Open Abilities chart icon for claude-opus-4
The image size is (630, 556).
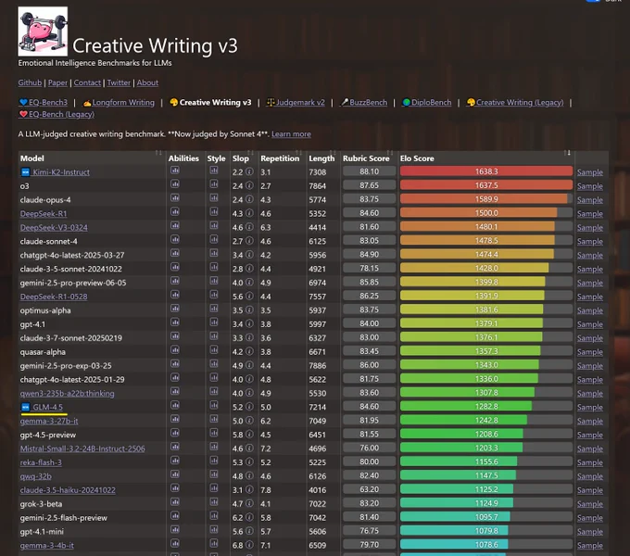click(175, 198)
